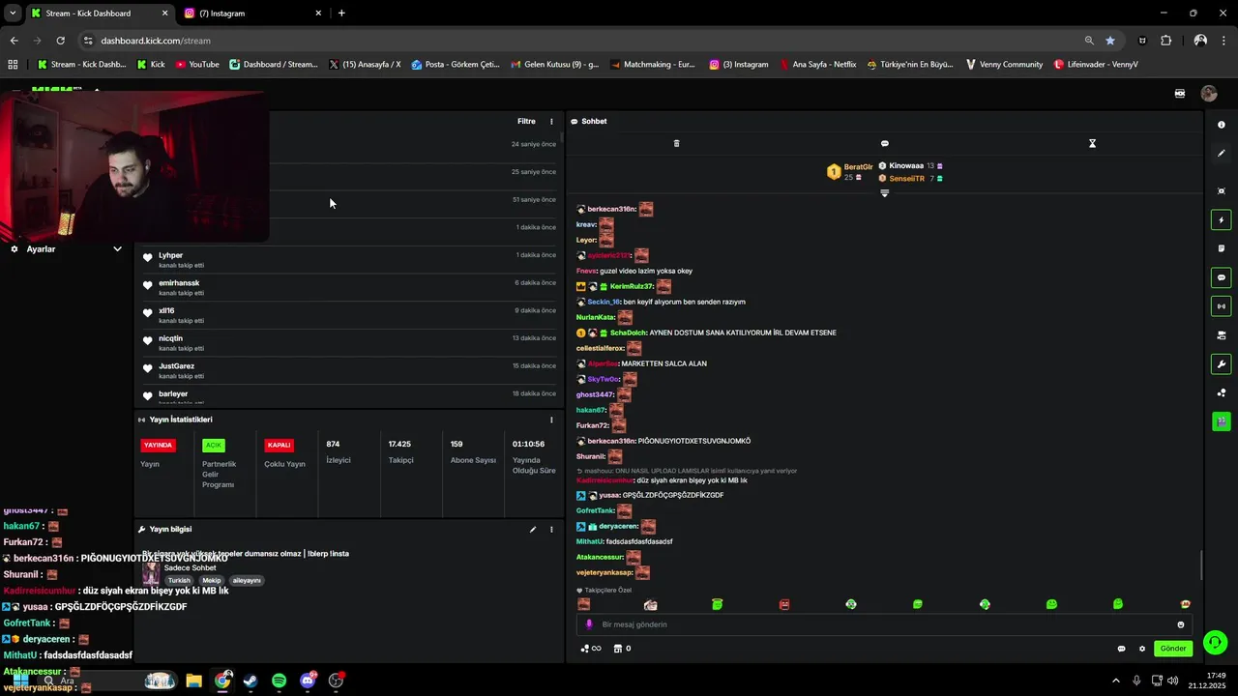The width and height of the screenshot is (1238, 696).
Task: Select the JustGarez follow activity row
Action: coord(349,370)
